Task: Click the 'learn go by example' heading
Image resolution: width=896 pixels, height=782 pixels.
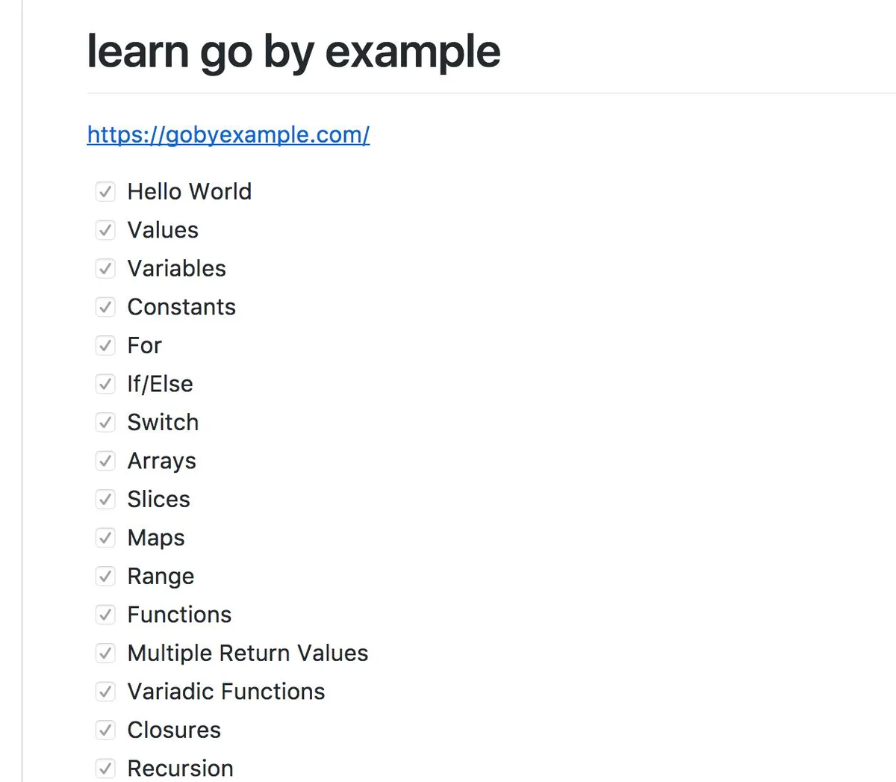Action: click(x=293, y=52)
